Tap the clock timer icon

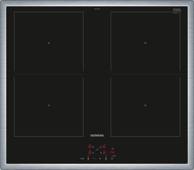click(112, 159)
